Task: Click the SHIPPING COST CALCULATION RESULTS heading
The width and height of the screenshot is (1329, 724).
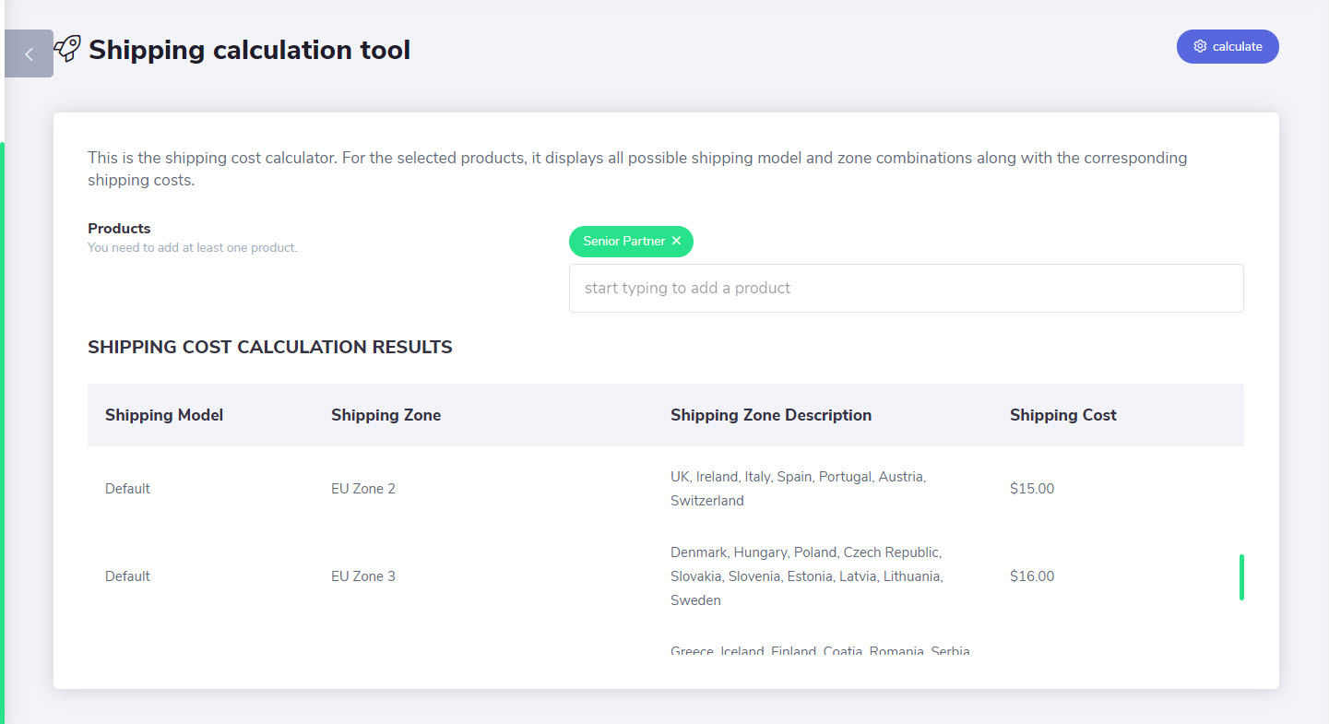Action: (270, 348)
